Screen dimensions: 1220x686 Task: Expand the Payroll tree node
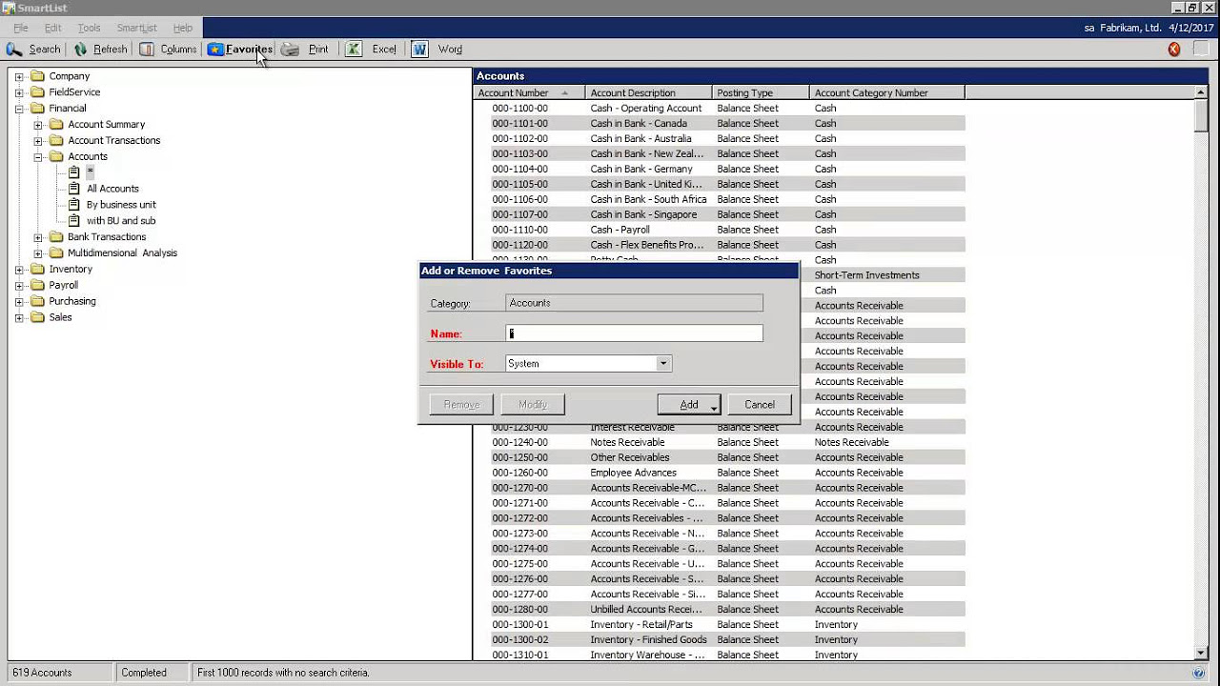[19, 286]
